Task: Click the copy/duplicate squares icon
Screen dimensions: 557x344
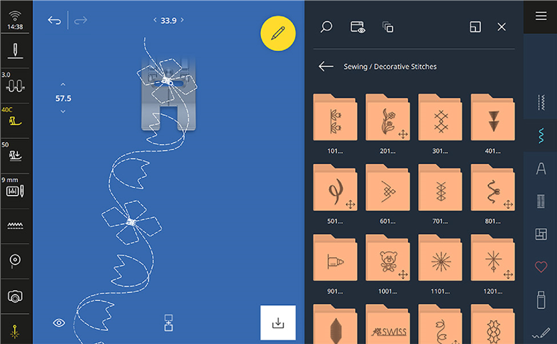Action: click(x=388, y=27)
